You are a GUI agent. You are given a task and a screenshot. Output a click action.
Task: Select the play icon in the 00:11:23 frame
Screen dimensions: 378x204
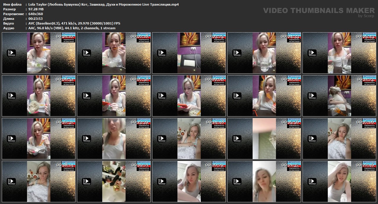[x=312, y=96]
